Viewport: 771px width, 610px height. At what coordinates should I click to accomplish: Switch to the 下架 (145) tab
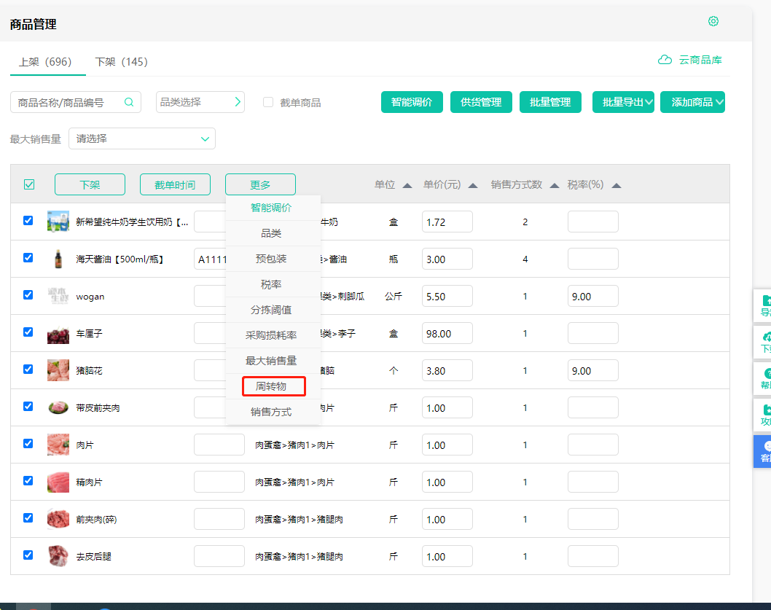click(121, 62)
